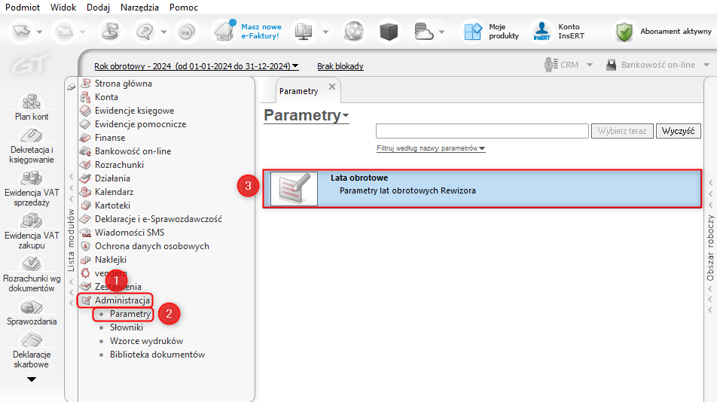Click the forward navigation arrow icon
The width and height of the screenshot is (717, 402).
63,32
